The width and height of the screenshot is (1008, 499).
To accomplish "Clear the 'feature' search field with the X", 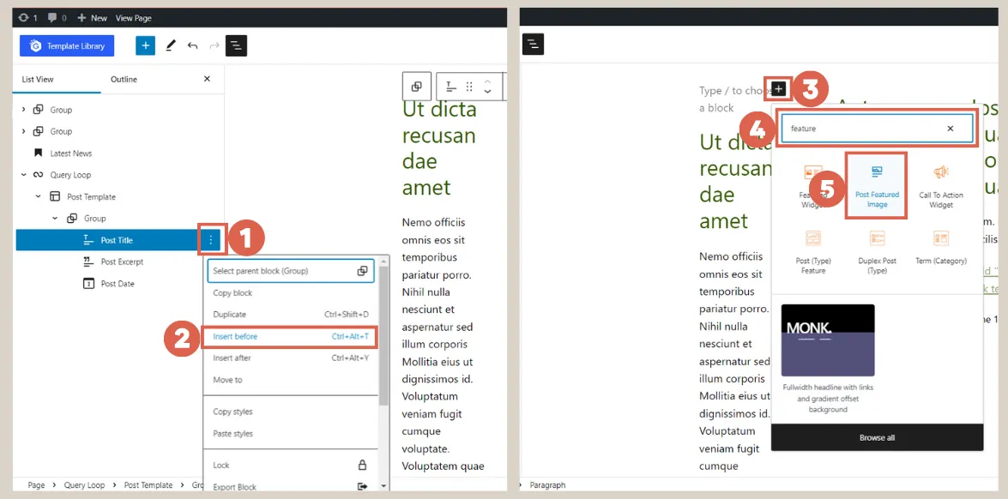I will [950, 128].
